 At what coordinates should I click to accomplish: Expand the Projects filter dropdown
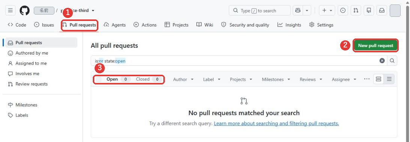tap(241, 79)
